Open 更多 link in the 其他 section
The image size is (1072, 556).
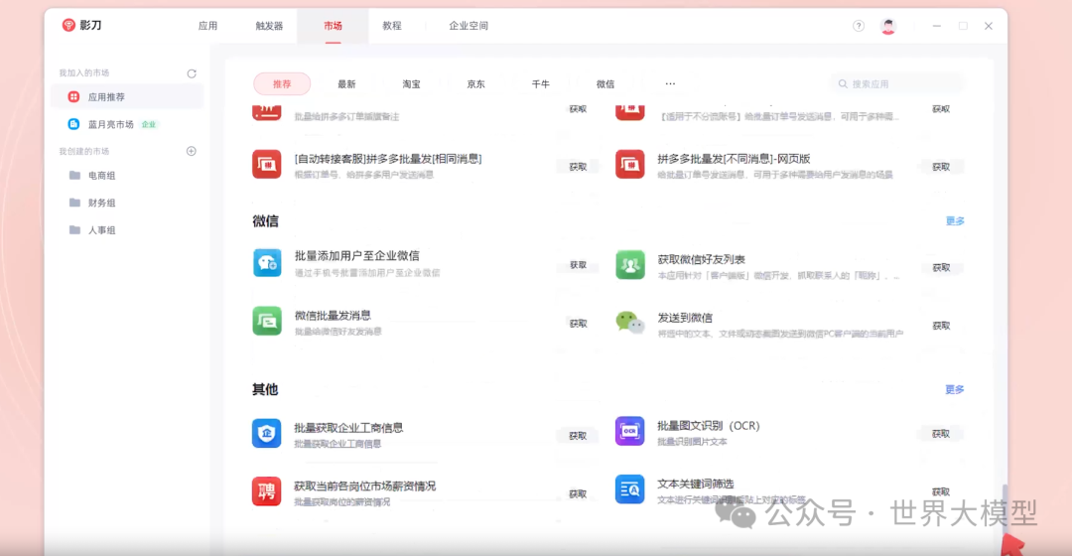click(x=955, y=389)
